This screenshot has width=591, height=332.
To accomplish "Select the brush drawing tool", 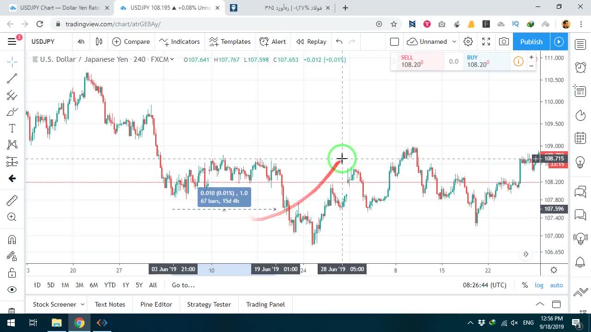I will click(12, 112).
